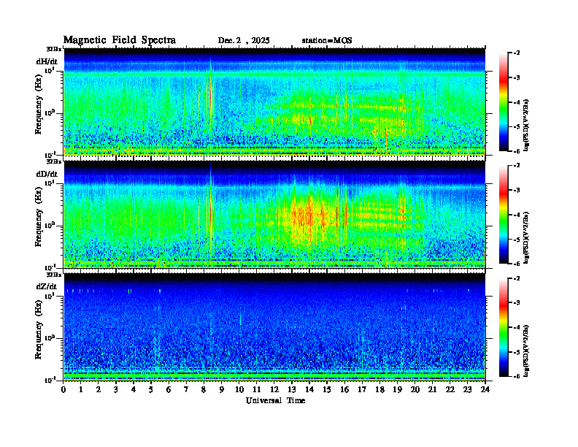This screenshot has width=578, height=447.
Task: Click hour 10 on the Universal Time axis
Action: [239, 389]
